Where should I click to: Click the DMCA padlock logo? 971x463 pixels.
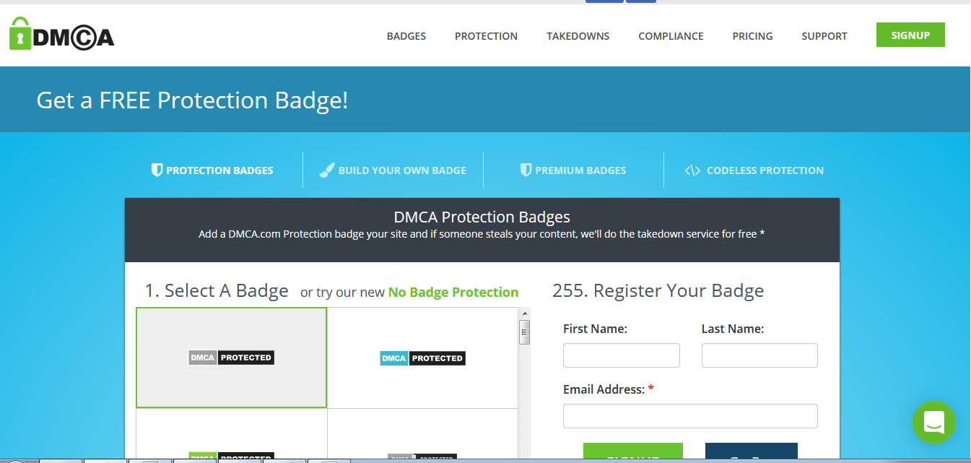pyautogui.click(x=62, y=34)
